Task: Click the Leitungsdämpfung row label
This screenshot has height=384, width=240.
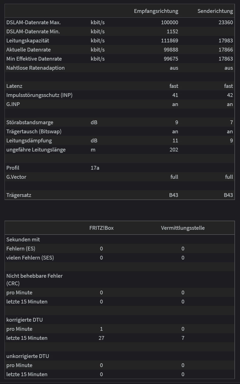Action: (x=29, y=141)
